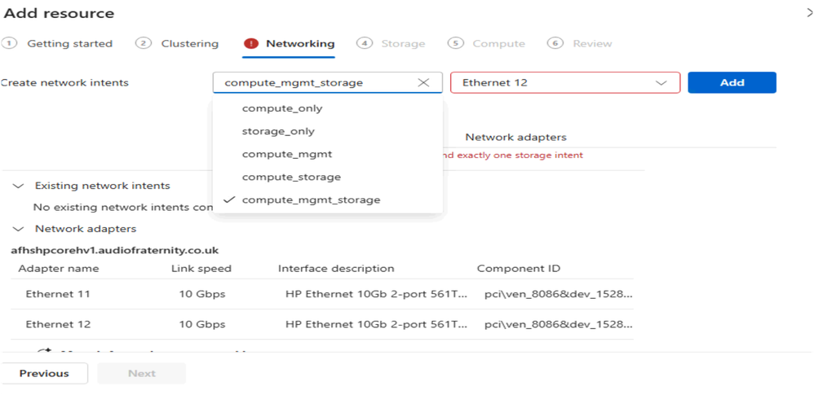
Task: Pick the compute_storage intent option
Action: [x=291, y=177]
